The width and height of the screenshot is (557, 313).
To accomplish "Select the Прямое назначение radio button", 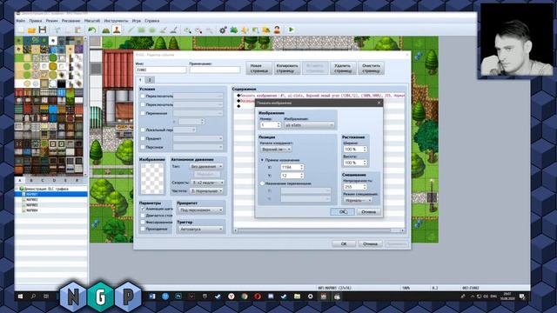I will 262,160.
